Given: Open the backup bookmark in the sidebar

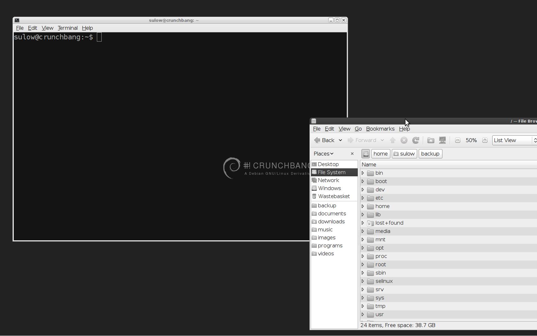Looking at the screenshot, I should click(x=334, y=205).
